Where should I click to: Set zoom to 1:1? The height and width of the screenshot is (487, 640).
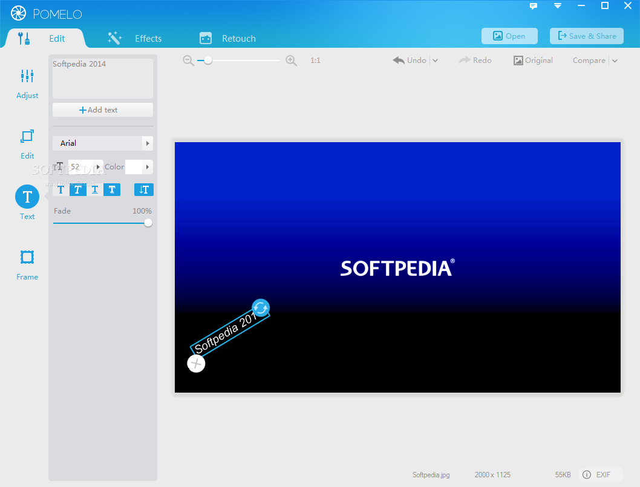(x=315, y=60)
